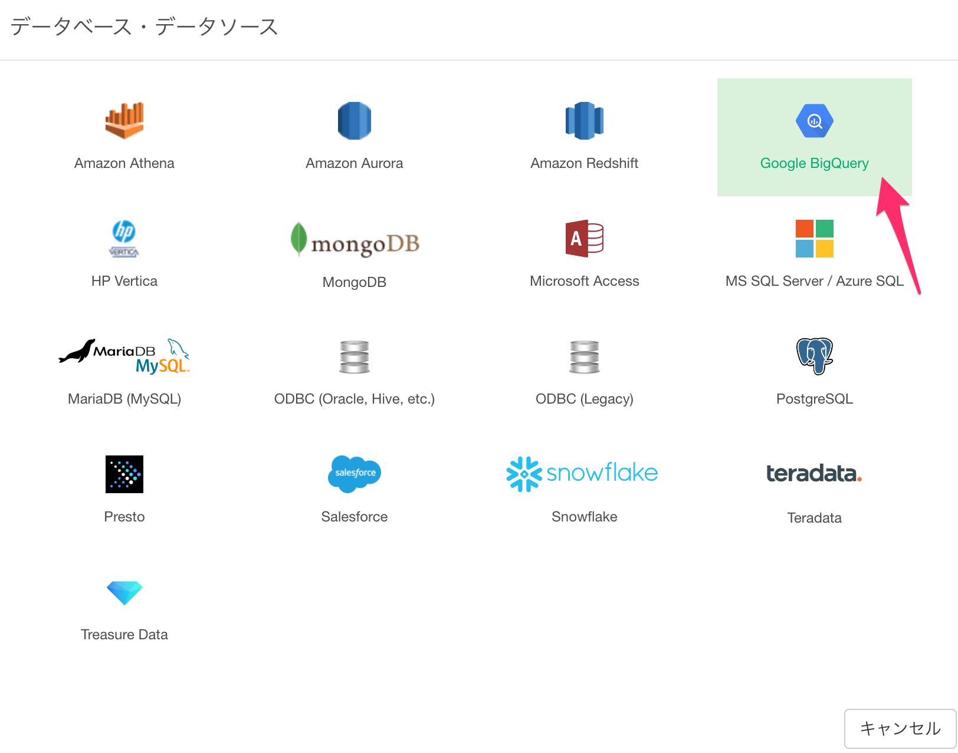Click the PostgreSQL label
958x753 pixels.
(815, 399)
